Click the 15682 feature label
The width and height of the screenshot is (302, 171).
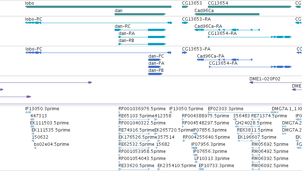tap(163, 145)
